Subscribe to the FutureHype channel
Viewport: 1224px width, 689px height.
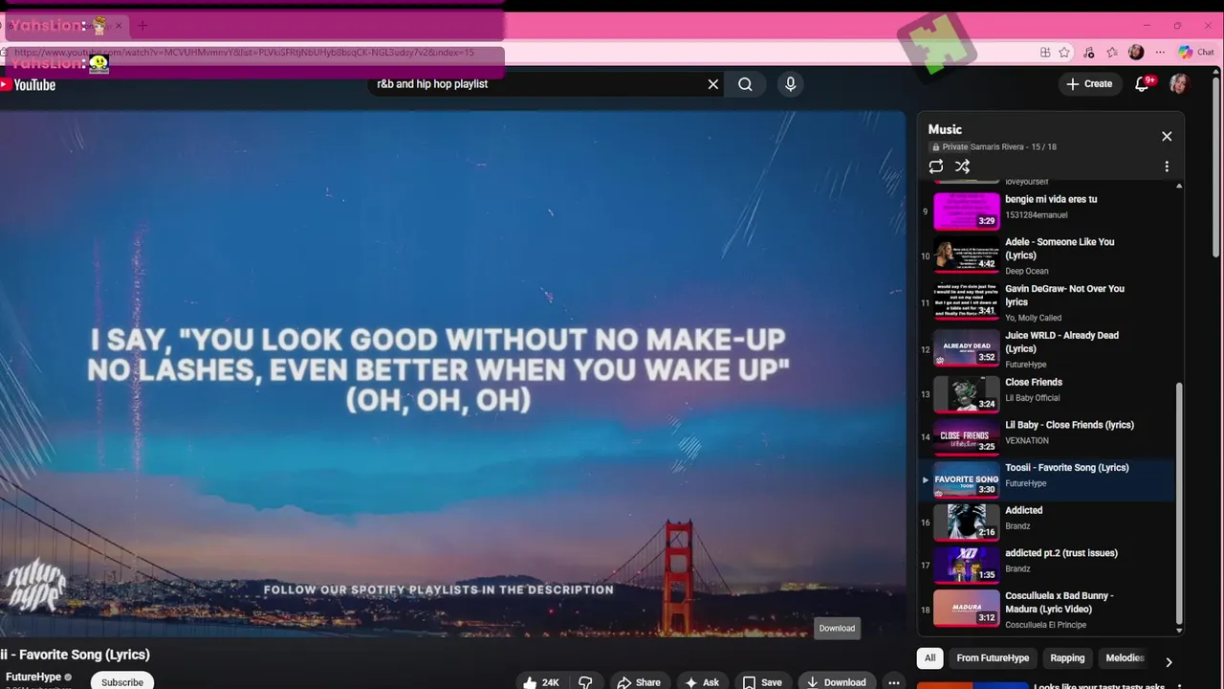[x=122, y=681]
